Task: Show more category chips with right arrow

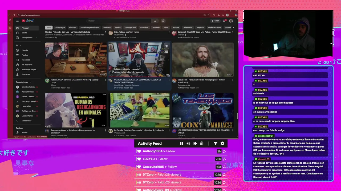Action: pos(233,28)
